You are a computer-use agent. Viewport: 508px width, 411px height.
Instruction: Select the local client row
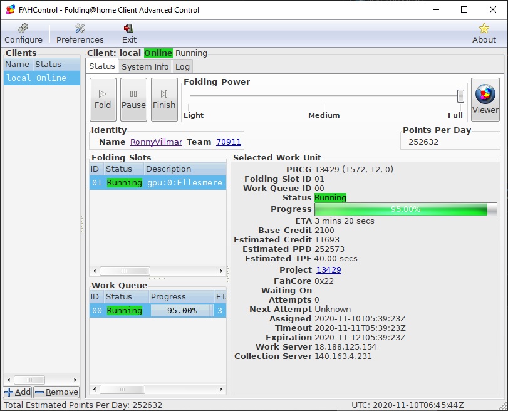click(42, 78)
